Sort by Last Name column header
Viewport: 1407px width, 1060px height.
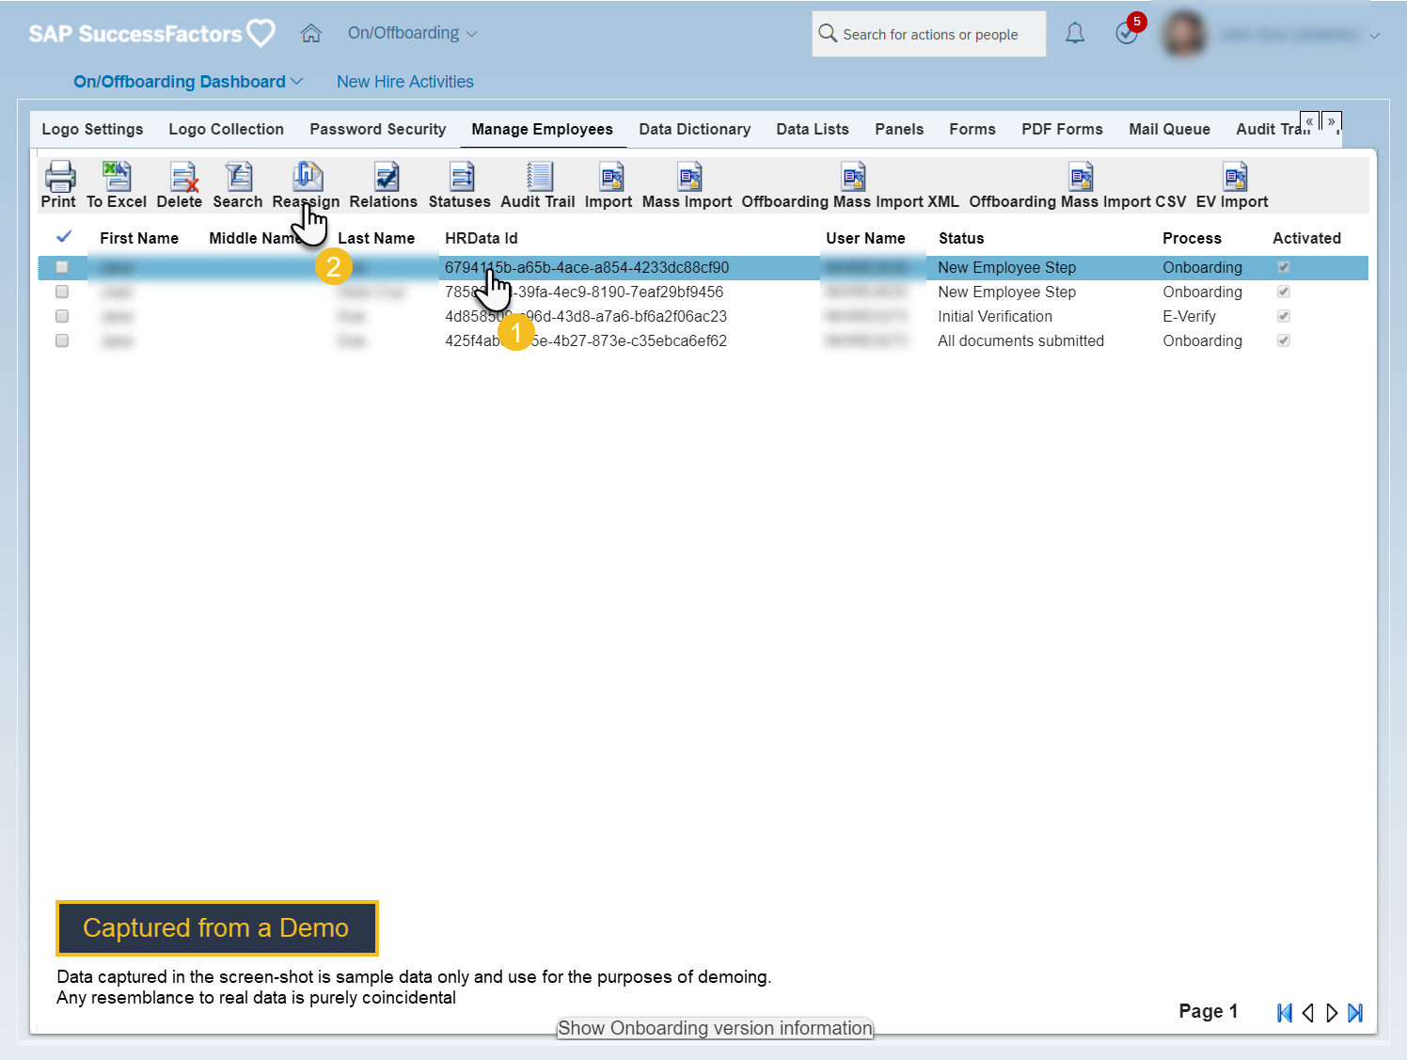point(376,238)
